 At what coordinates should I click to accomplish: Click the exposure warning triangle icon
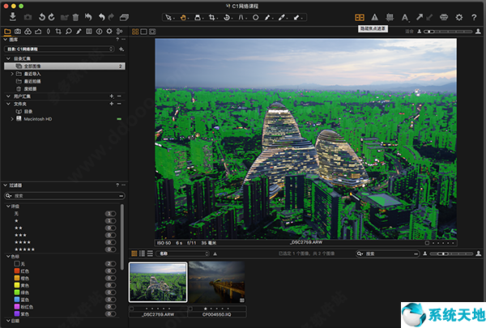click(x=374, y=17)
